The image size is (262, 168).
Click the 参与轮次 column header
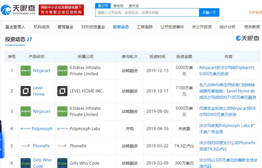tap(130, 57)
